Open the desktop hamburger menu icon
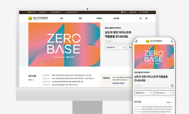The image size is (189, 114). [x=146, y=18]
